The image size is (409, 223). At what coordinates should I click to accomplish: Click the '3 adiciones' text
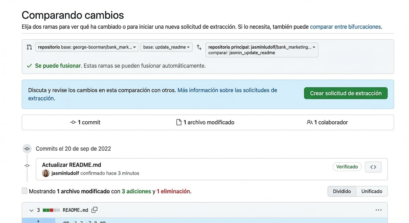(x=136, y=191)
